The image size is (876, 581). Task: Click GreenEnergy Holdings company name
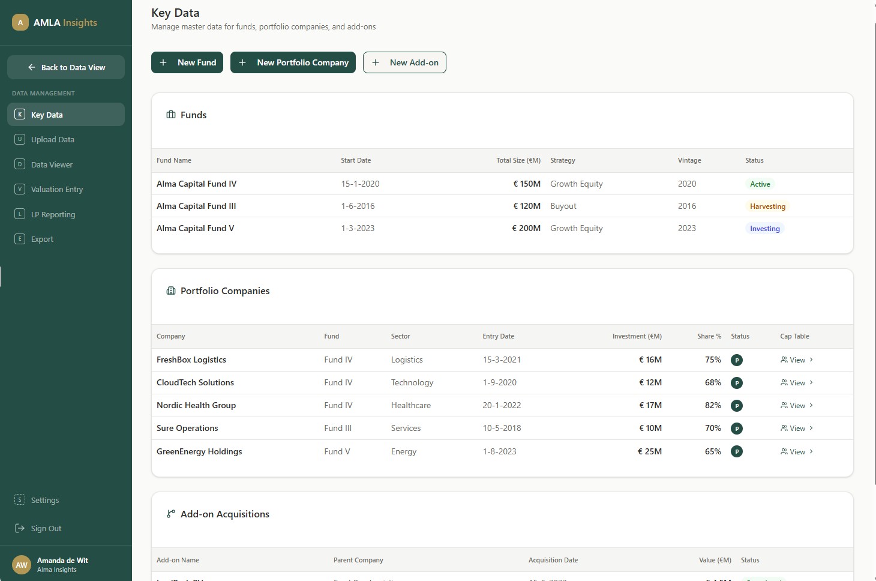tap(199, 451)
